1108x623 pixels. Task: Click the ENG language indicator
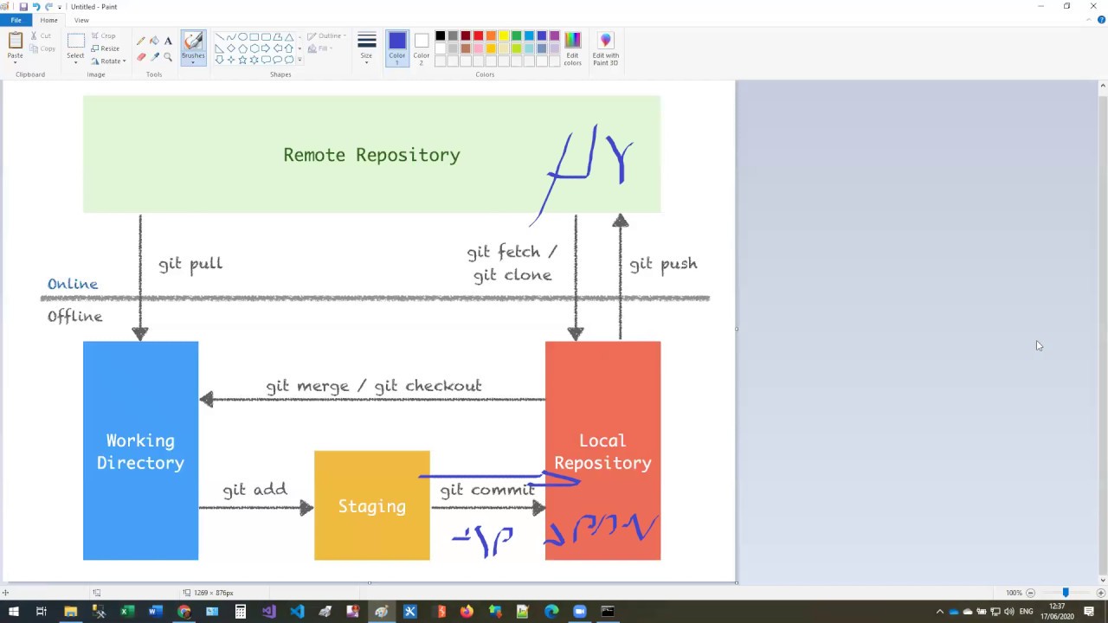[x=1027, y=612]
